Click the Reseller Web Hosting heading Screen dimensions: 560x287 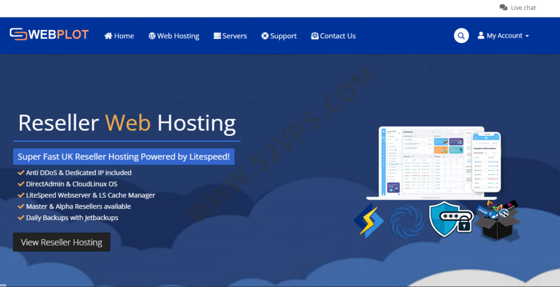pos(127,123)
